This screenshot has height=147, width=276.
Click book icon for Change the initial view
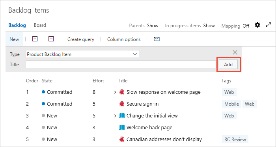[x=121, y=115]
